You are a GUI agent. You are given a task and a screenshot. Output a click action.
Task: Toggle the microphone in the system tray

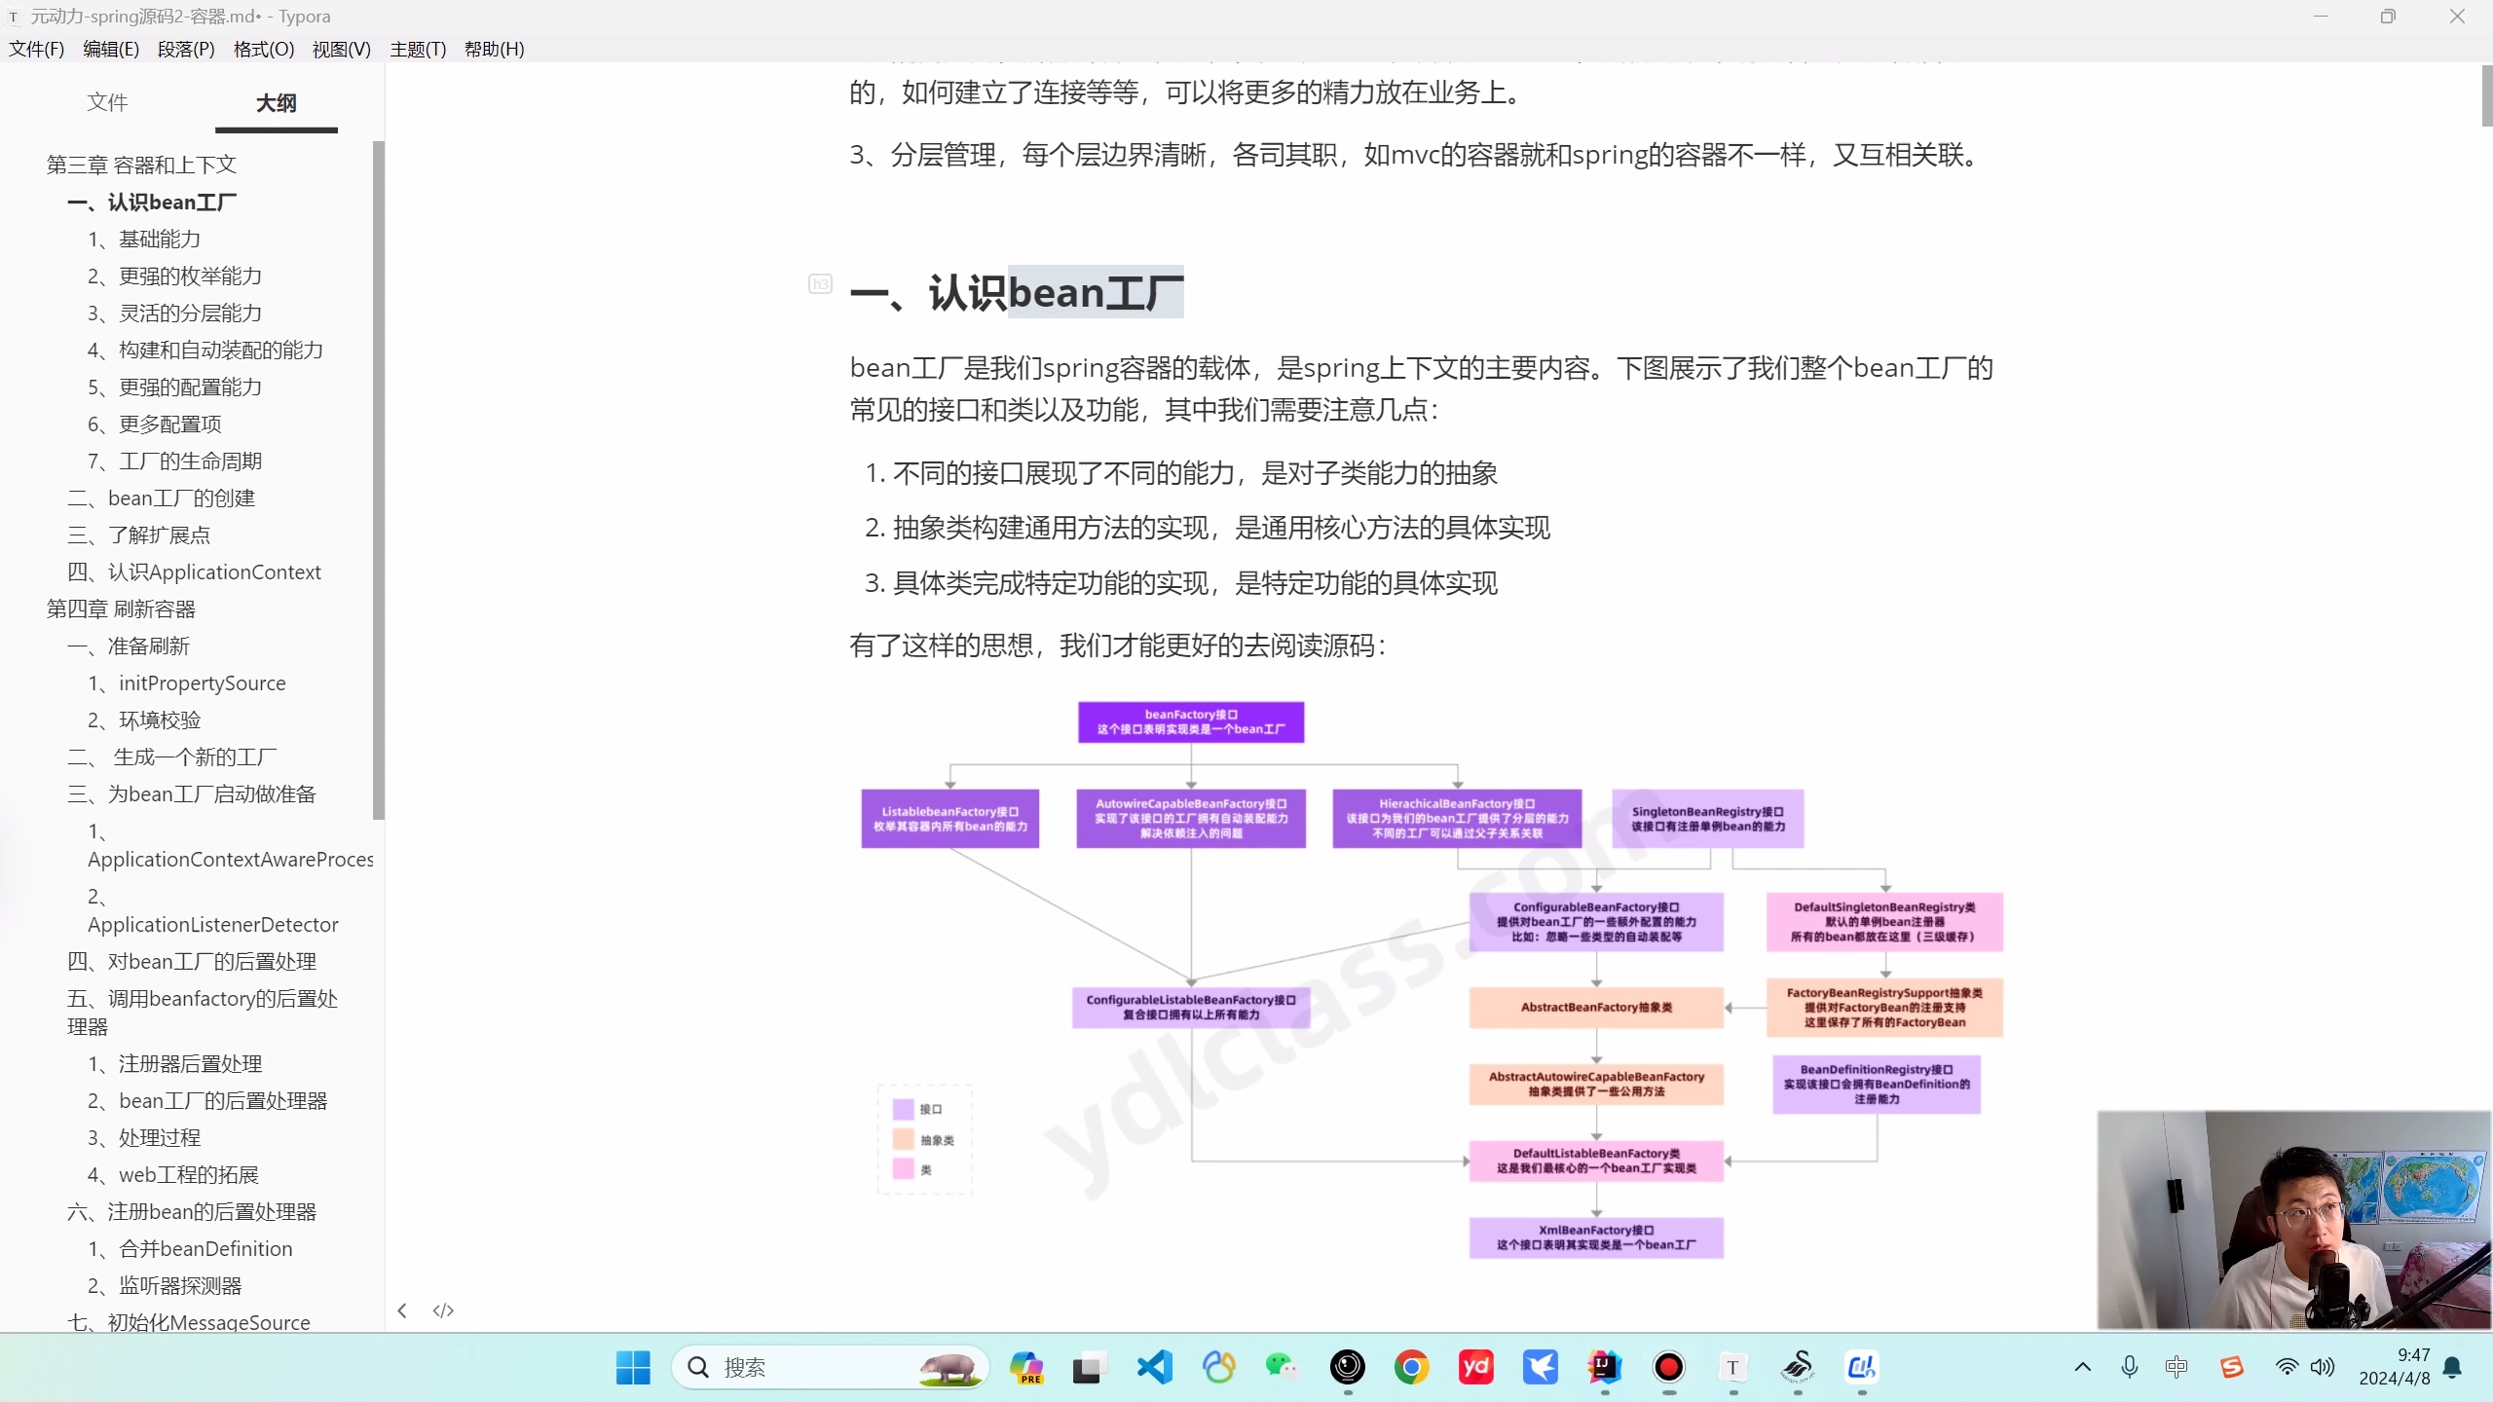click(x=2129, y=1367)
